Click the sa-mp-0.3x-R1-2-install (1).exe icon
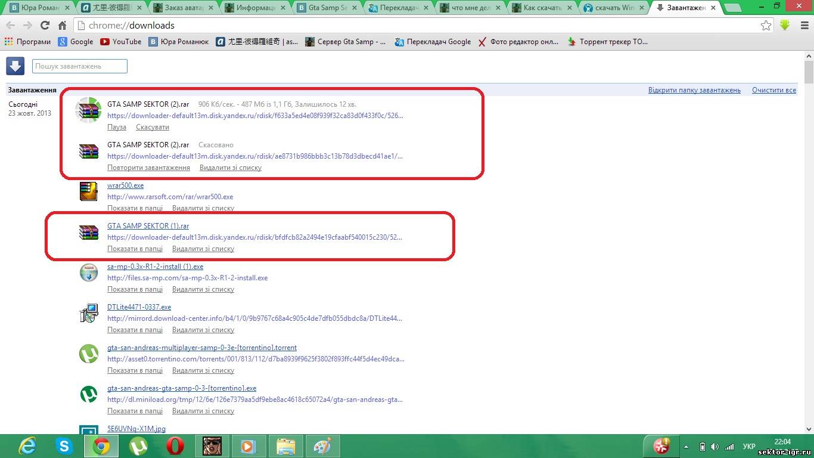The height and width of the screenshot is (458, 814). tap(89, 273)
